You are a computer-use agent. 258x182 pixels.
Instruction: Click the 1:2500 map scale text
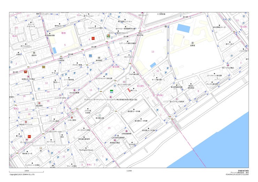click(x=129, y=171)
